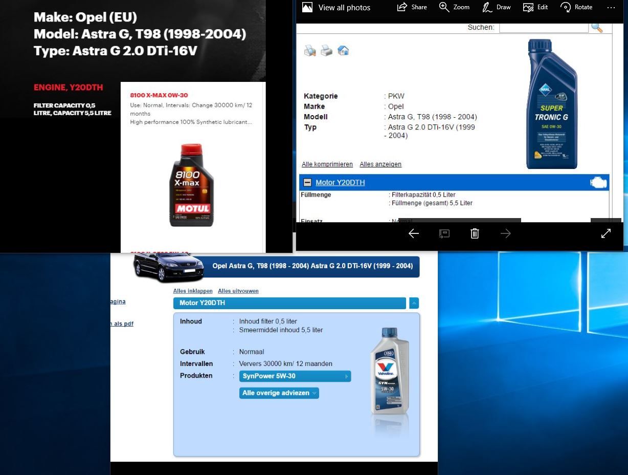Click the small square button right of Motor Y20DTH bar
This screenshot has width=628, height=475.
click(414, 303)
